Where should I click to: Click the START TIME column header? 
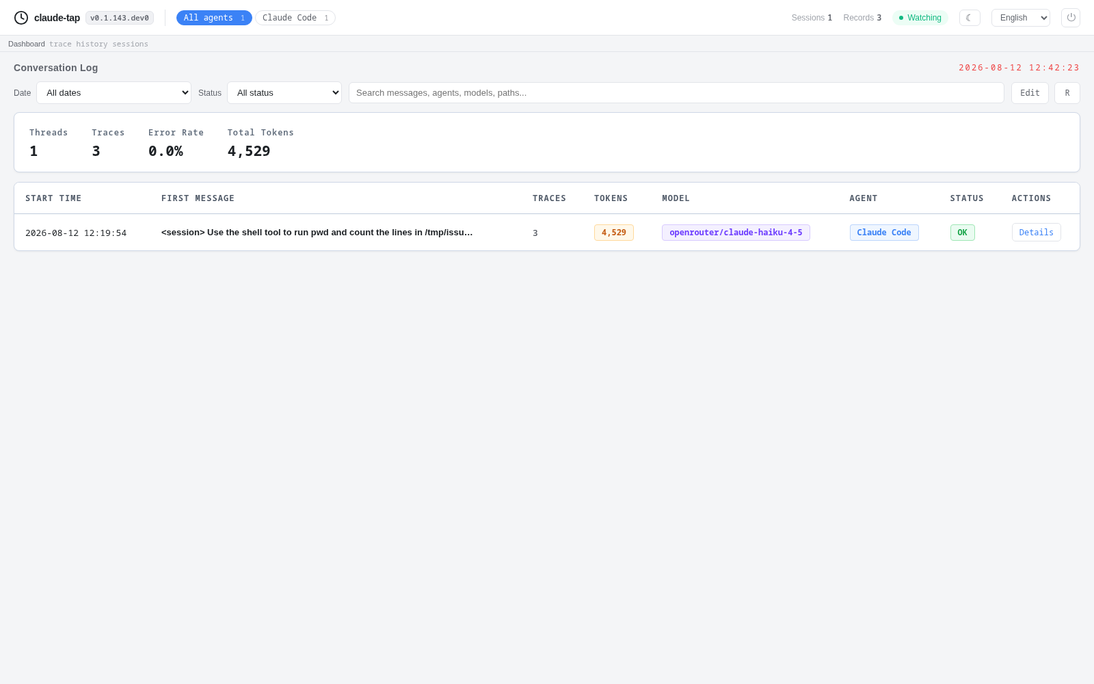click(53, 198)
